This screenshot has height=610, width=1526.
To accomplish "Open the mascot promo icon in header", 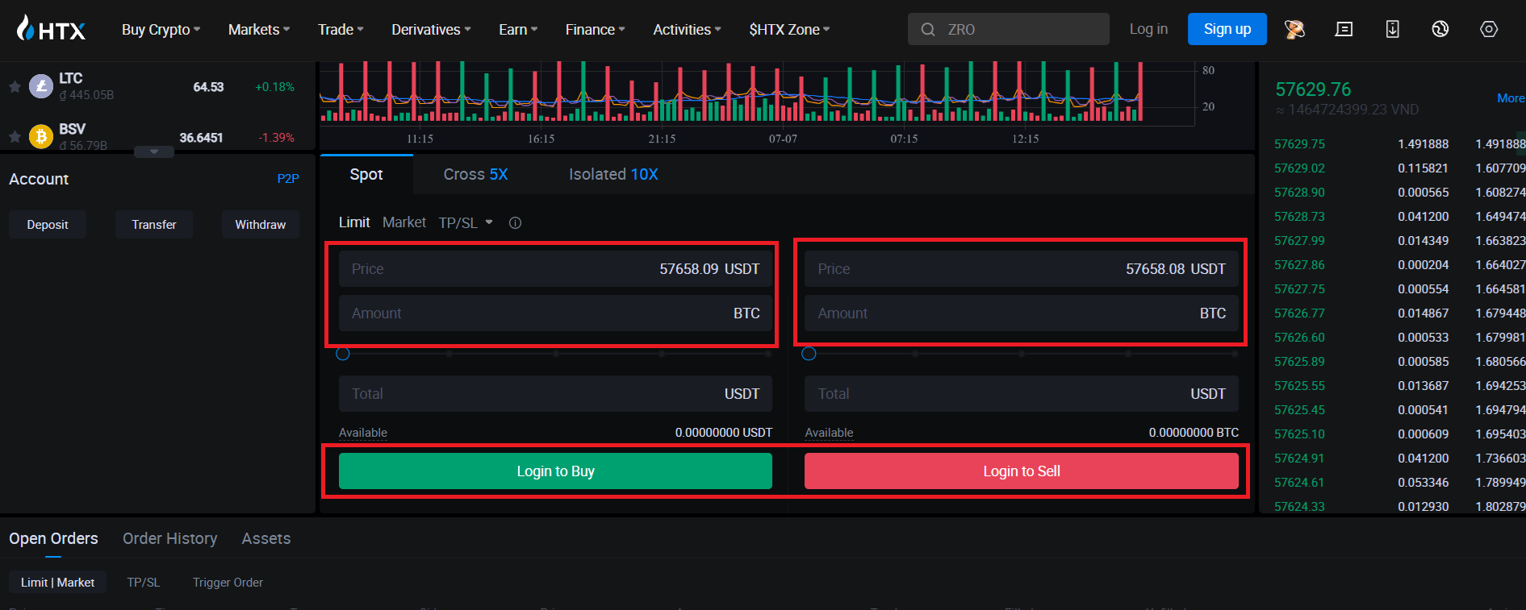I will click(x=1294, y=29).
